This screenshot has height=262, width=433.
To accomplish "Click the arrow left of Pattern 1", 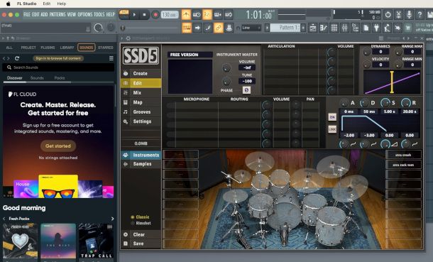I will click(x=267, y=28).
